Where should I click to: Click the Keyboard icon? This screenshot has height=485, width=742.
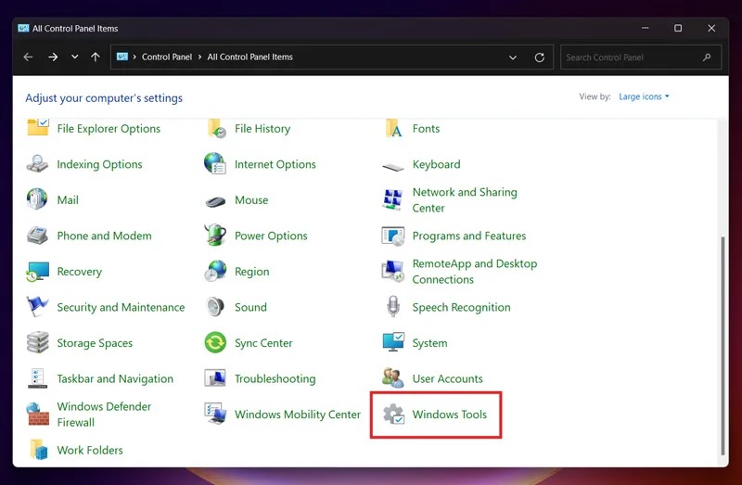pos(392,167)
